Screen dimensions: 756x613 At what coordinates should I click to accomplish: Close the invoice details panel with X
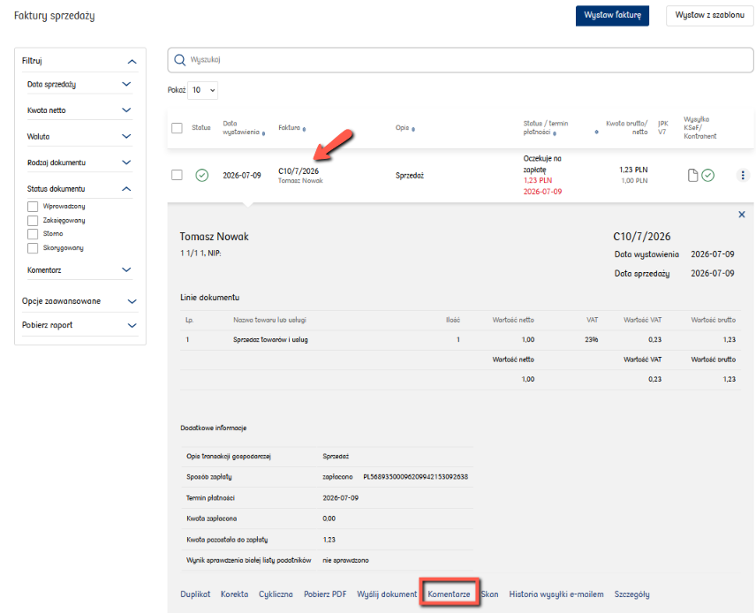pos(742,215)
